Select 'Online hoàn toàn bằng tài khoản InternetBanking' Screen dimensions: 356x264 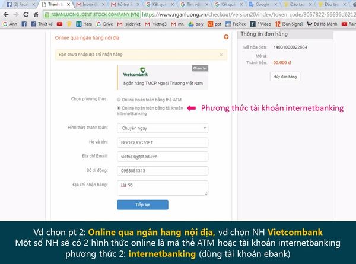[119, 108]
